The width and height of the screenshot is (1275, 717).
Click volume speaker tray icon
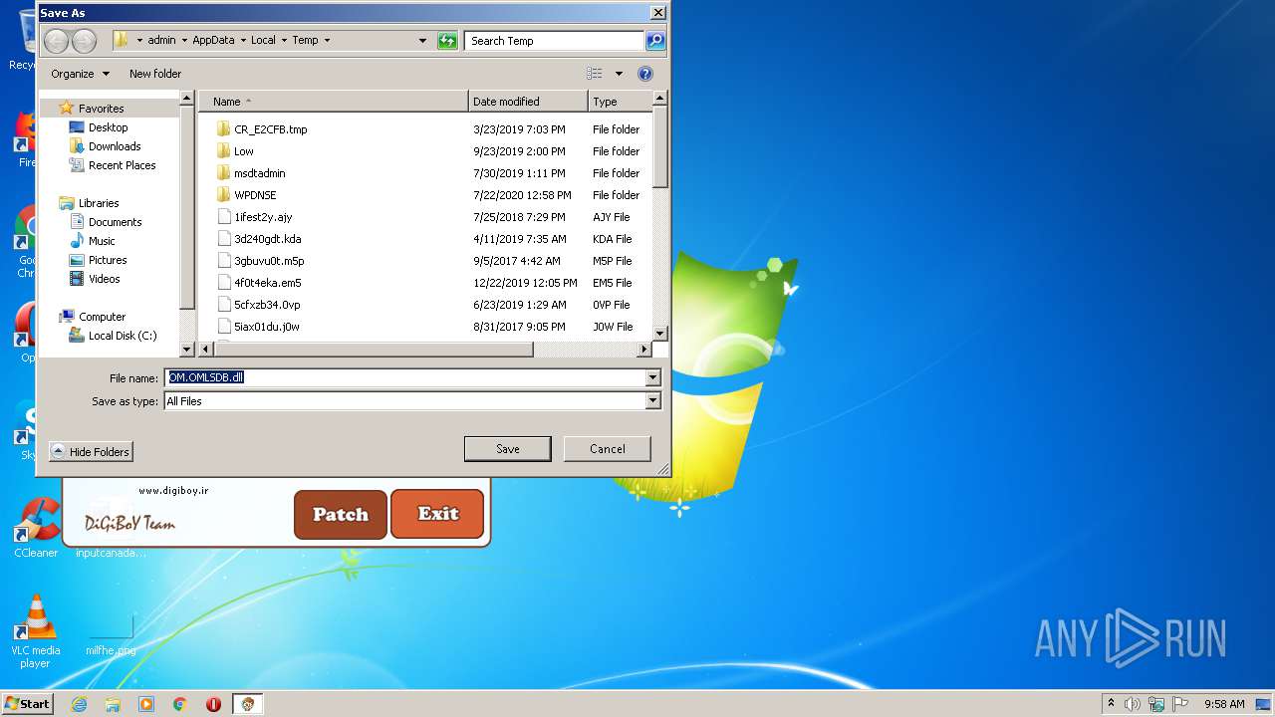[1133, 704]
